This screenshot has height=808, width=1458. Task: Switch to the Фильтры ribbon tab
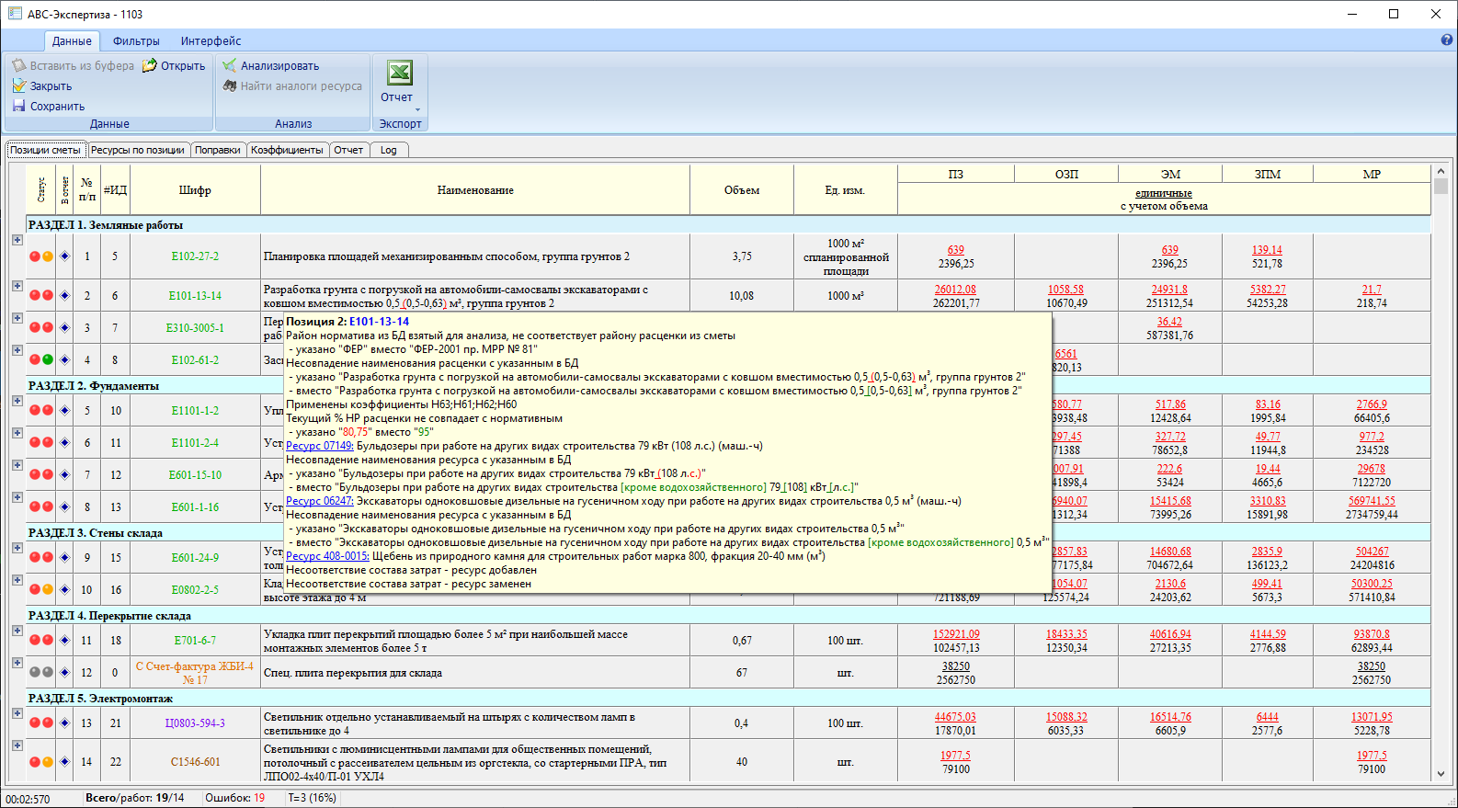(x=136, y=41)
